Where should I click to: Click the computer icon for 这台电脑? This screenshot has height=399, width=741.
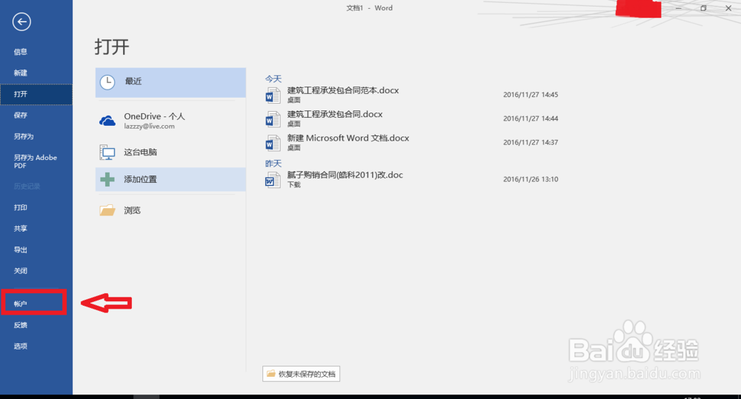click(107, 152)
